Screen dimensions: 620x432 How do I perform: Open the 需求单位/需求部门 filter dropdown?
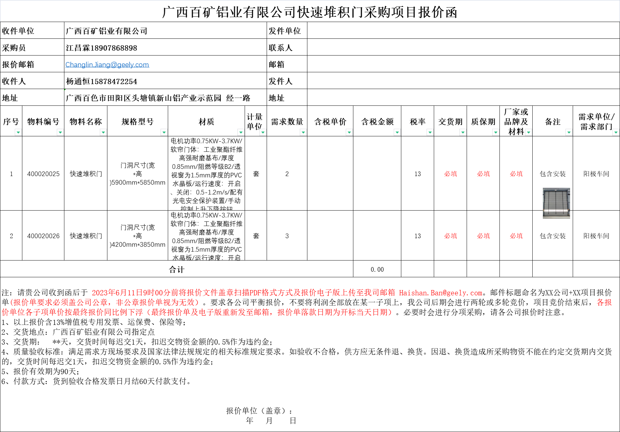(616, 132)
